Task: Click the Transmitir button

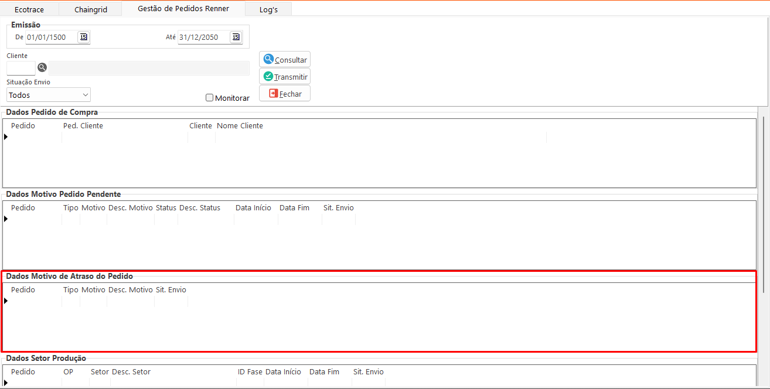Action: click(285, 77)
